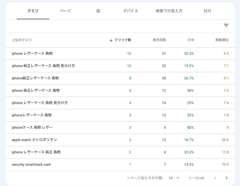Select query 'security smarttrack card'

click(31, 164)
